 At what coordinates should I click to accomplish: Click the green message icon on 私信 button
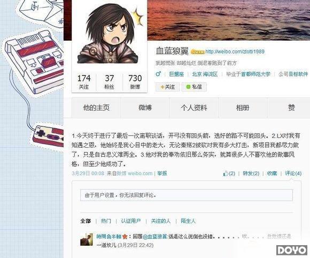[188, 87]
